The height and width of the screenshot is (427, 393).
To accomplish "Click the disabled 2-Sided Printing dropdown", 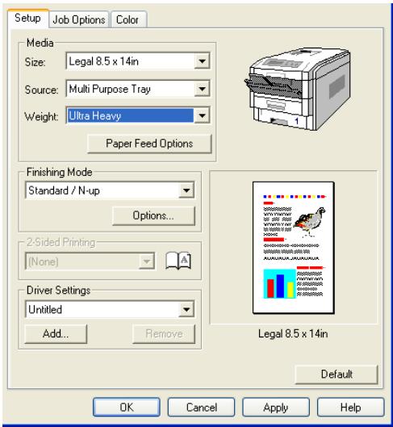I will (x=90, y=262).
